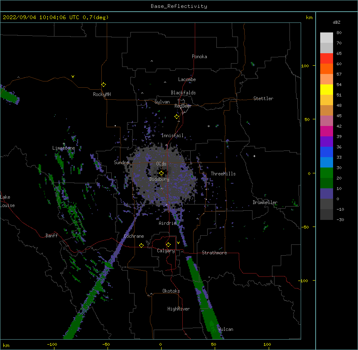Viewport: 358px width, 350px height.
Task: Click the Didsbury label
Action: click(159, 179)
